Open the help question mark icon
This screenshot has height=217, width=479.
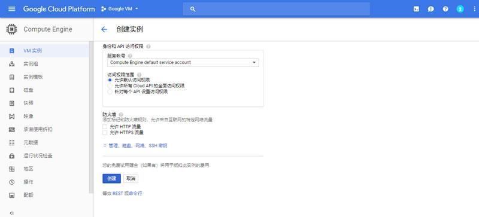(x=445, y=9)
